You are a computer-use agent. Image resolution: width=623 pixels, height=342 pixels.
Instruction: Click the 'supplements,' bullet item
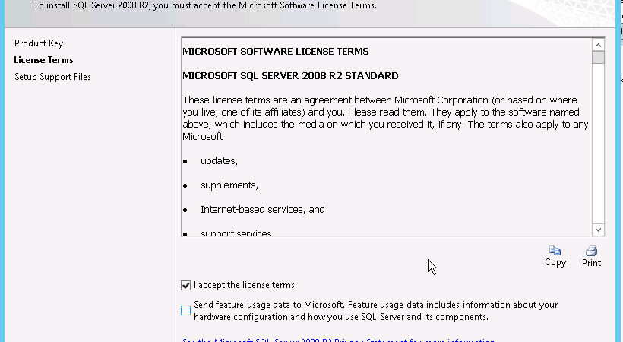[x=229, y=185]
